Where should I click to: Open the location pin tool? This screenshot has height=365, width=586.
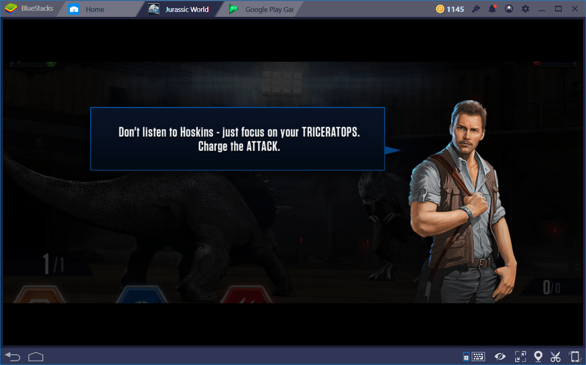538,356
